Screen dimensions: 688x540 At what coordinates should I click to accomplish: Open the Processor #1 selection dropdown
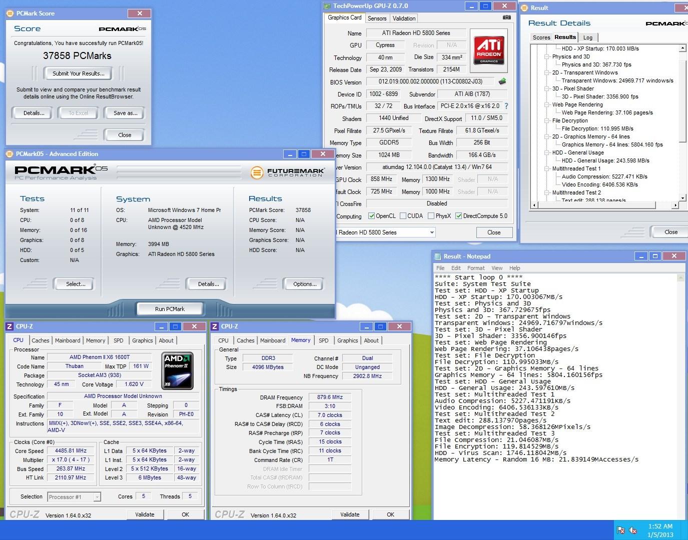[97, 497]
